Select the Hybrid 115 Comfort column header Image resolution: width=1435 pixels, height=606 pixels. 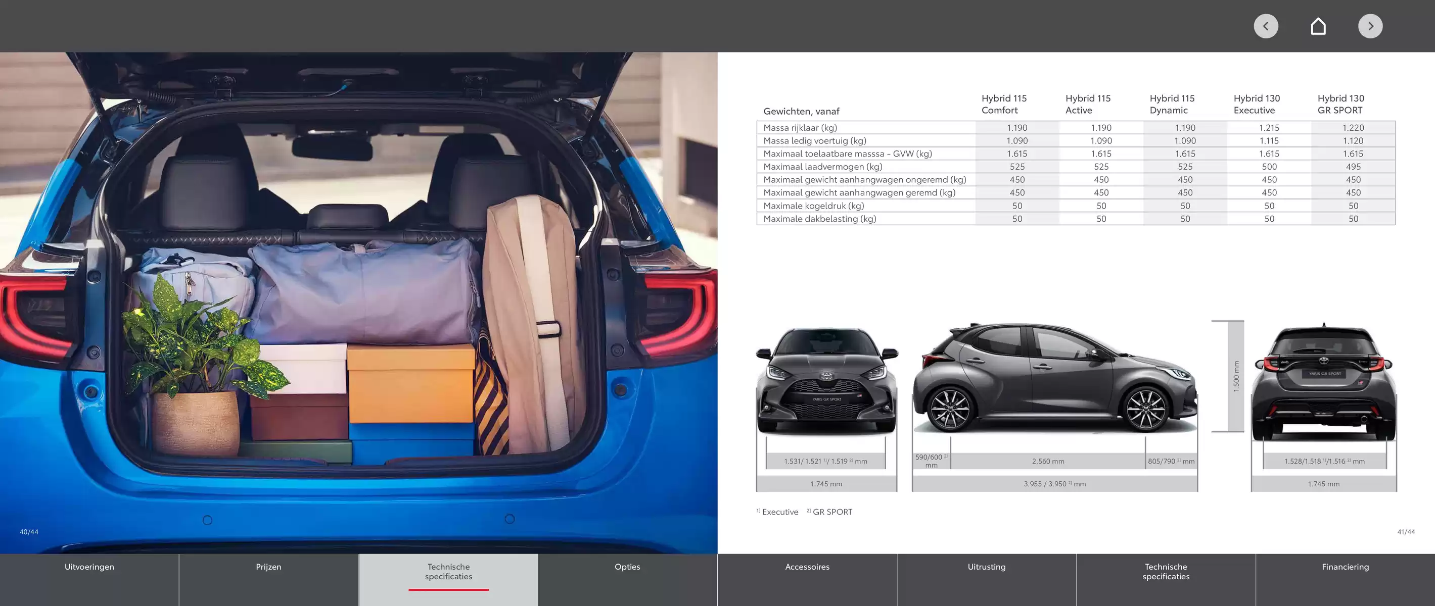point(1004,104)
